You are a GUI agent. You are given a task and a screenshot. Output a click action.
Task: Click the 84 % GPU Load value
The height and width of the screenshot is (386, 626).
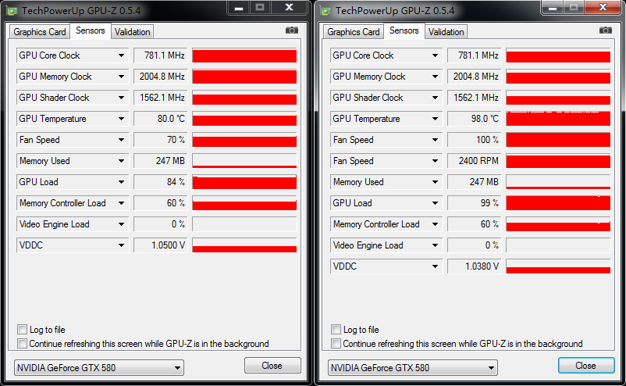[160, 182]
